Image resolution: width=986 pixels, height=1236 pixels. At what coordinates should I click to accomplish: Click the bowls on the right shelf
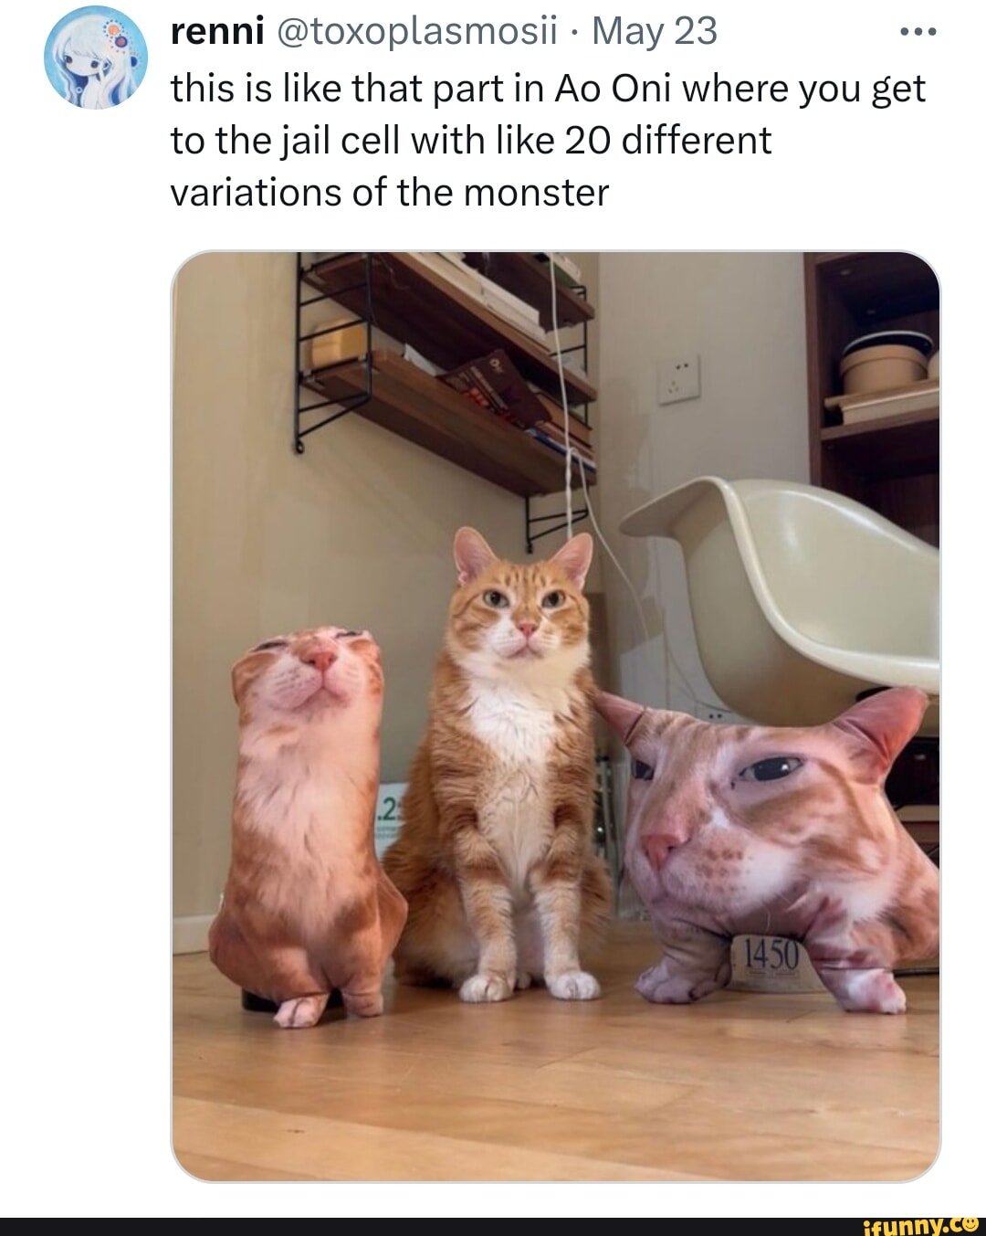pos(887,362)
